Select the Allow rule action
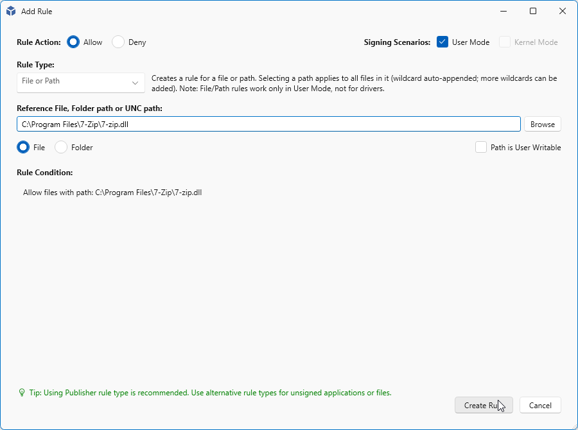The width and height of the screenshot is (578, 430). point(73,42)
